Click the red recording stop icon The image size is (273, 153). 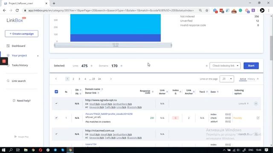click(x=4, y=61)
